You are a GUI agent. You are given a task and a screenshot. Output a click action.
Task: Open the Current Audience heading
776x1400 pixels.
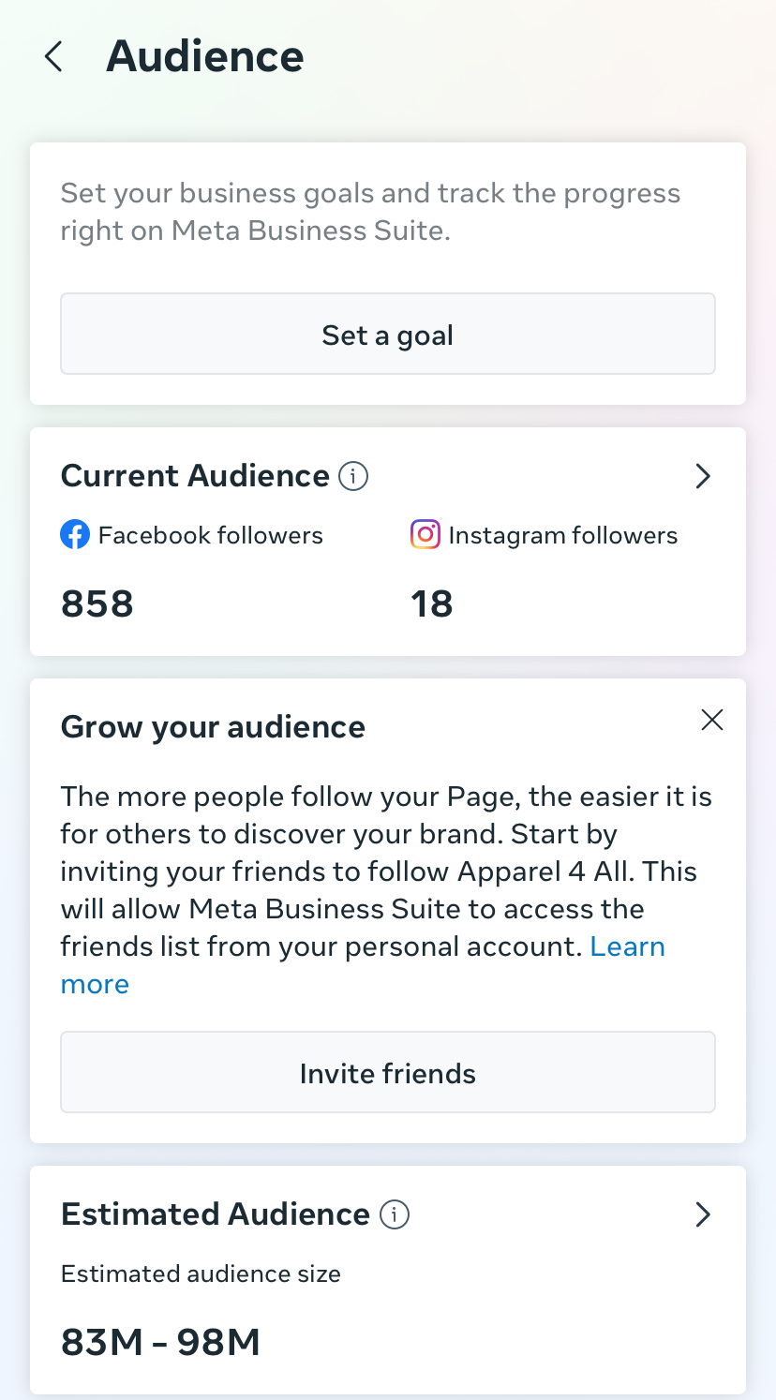(195, 476)
